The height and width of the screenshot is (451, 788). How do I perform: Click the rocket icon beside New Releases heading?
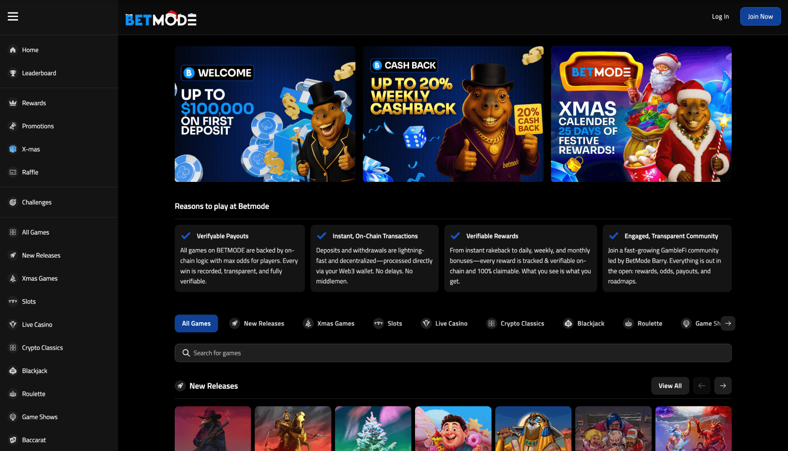point(180,386)
